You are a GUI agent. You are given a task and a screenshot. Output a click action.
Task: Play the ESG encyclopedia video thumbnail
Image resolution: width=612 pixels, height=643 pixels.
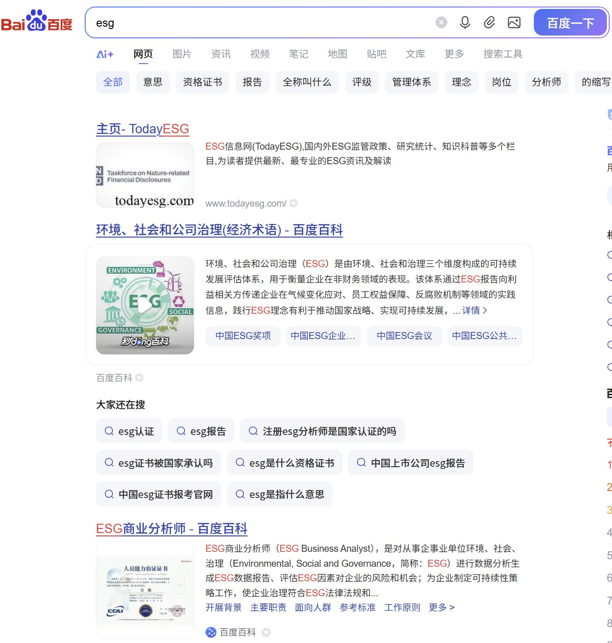coord(145,305)
